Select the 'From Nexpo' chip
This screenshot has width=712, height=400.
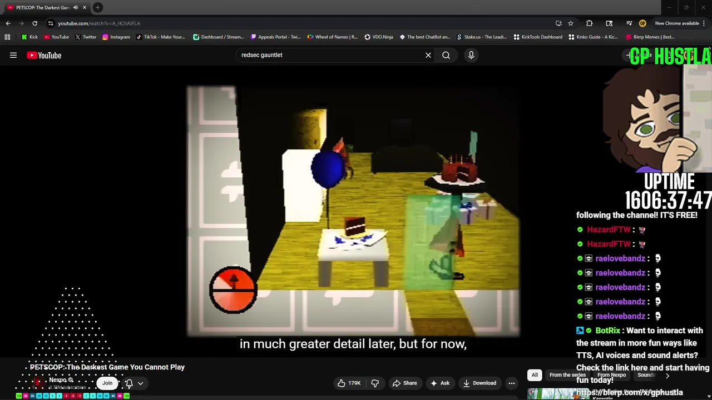coord(611,375)
